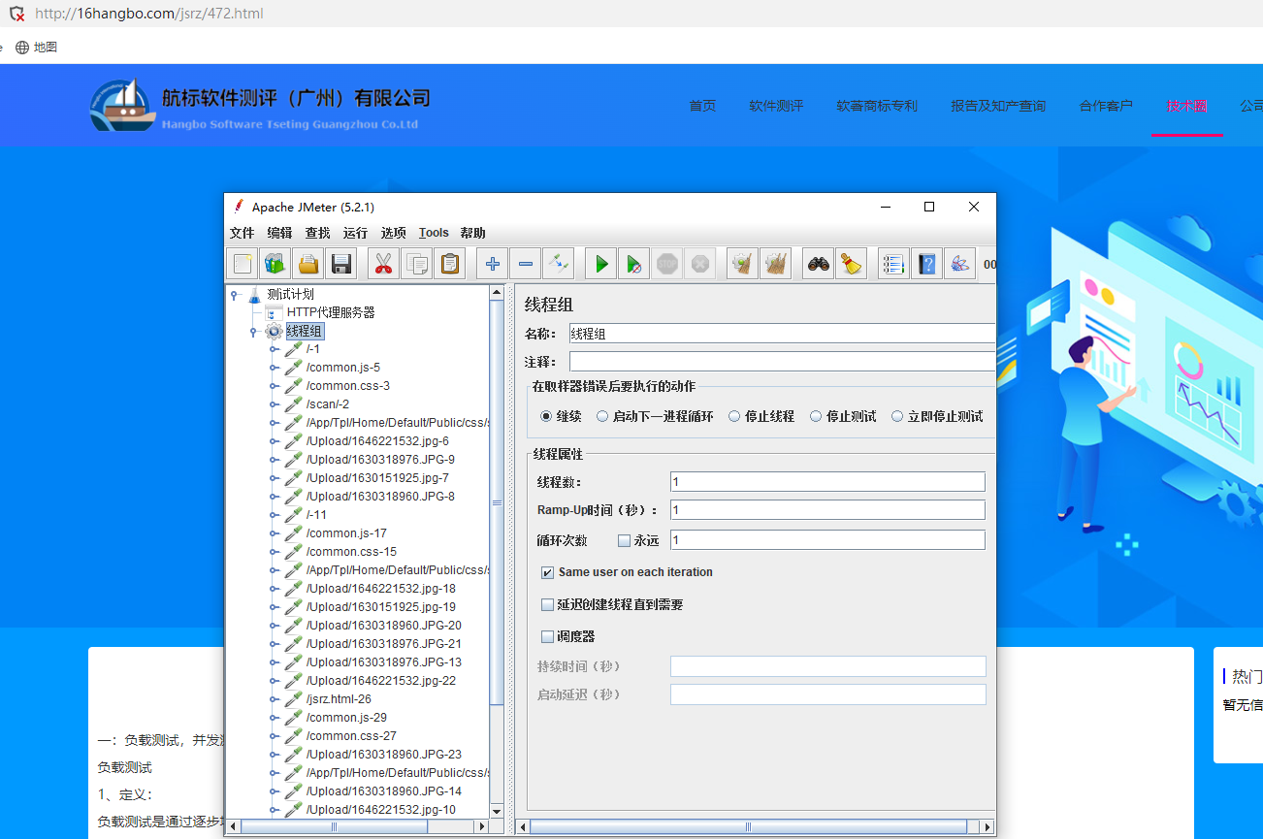Viewport: 1263px width, 839px height.
Task: Click the toolbar icon right of Help
Action: (960, 263)
